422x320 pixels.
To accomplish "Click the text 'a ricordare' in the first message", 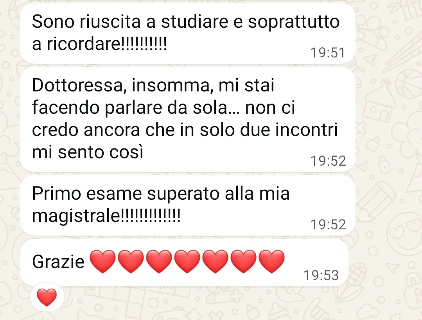I will (x=75, y=43).
